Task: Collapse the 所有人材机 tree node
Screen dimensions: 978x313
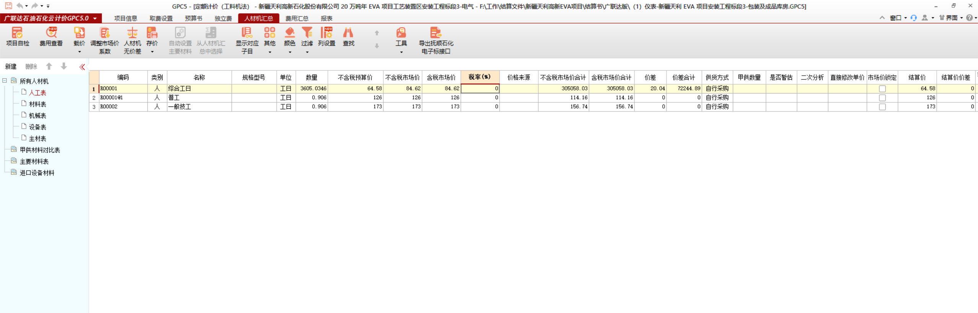Action: [5, 81]
